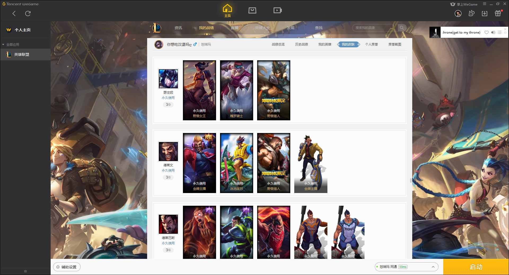Open the download manager icon

coord(485,13)
